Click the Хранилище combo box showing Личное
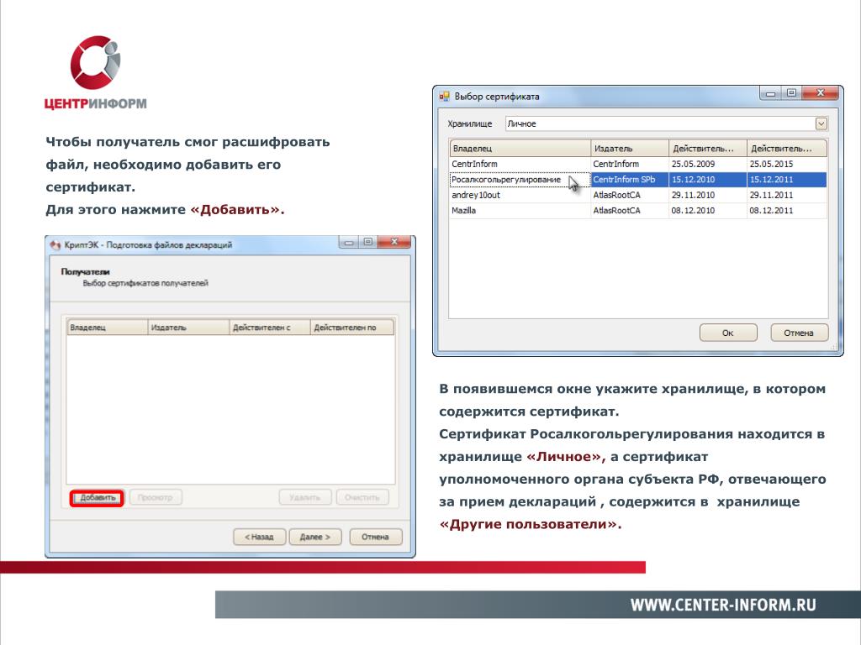Image resolution: width=861 pixels, height=645 pixels. pos(666,124)
